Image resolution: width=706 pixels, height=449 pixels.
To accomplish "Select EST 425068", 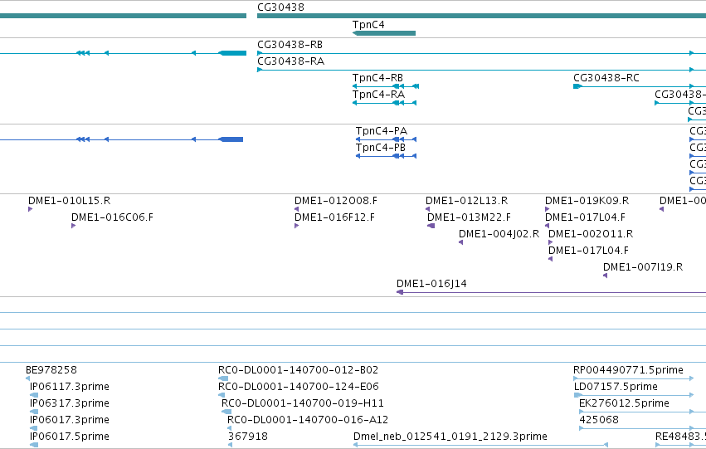I will (x=599, y=420).
